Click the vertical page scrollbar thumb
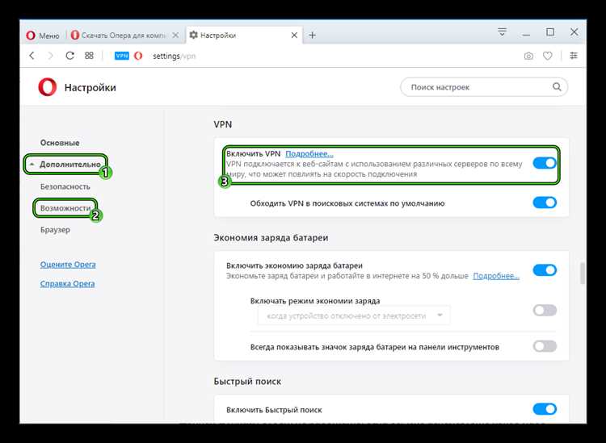The image size is (606, 443). [x=583, y=274]
